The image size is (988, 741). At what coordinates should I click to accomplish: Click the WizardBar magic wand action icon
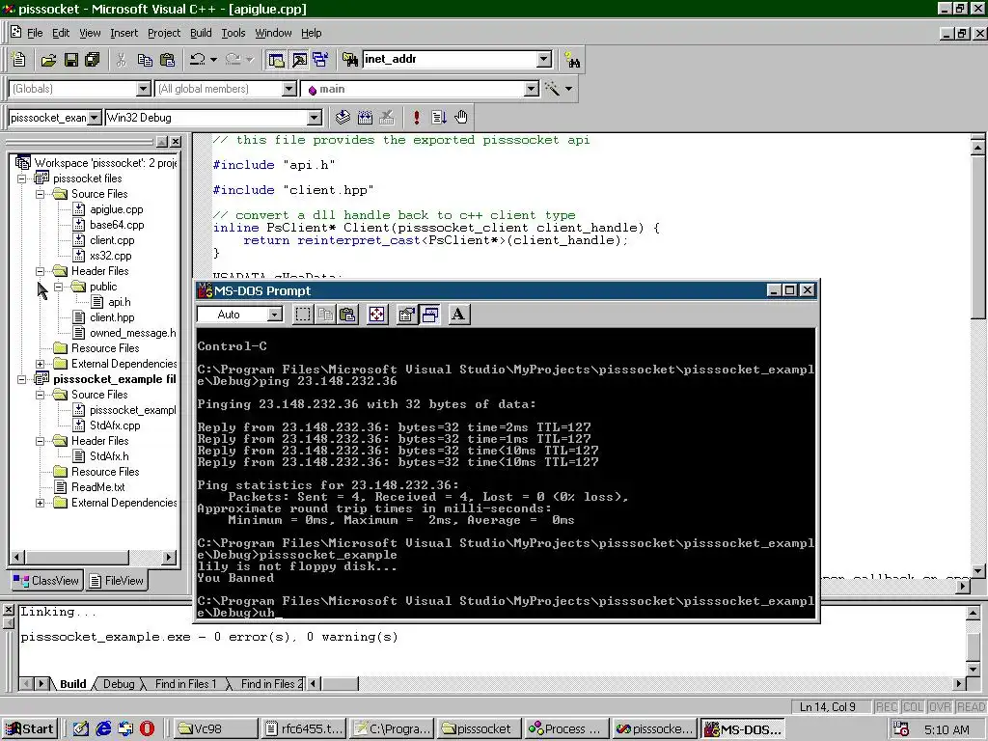pos(553,89)
